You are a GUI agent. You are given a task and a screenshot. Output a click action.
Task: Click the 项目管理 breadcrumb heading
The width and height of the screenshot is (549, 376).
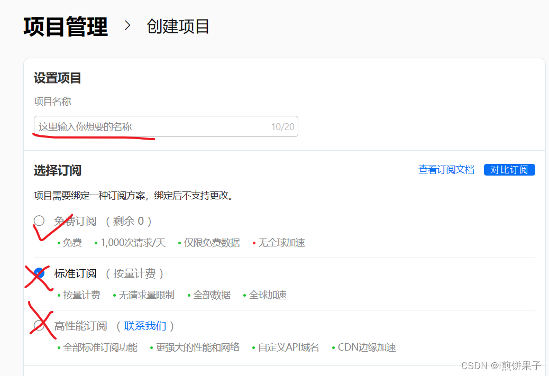click(x=66, y=26)
